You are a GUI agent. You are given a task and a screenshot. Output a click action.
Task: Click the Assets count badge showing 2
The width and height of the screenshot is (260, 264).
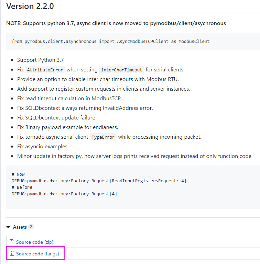pyautogui.click(x=31, y=227)
